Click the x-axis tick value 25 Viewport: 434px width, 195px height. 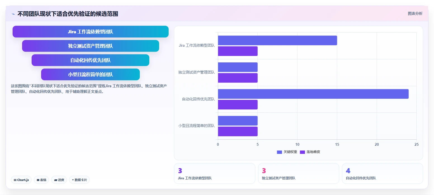[x=416, y=144]
